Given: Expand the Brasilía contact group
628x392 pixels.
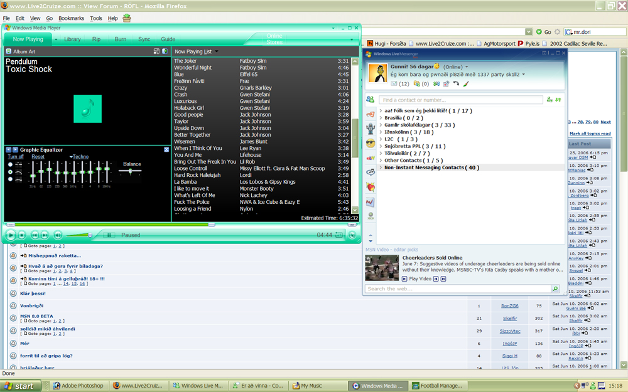Looking at the screenshot, I should (x=381, y=118).
